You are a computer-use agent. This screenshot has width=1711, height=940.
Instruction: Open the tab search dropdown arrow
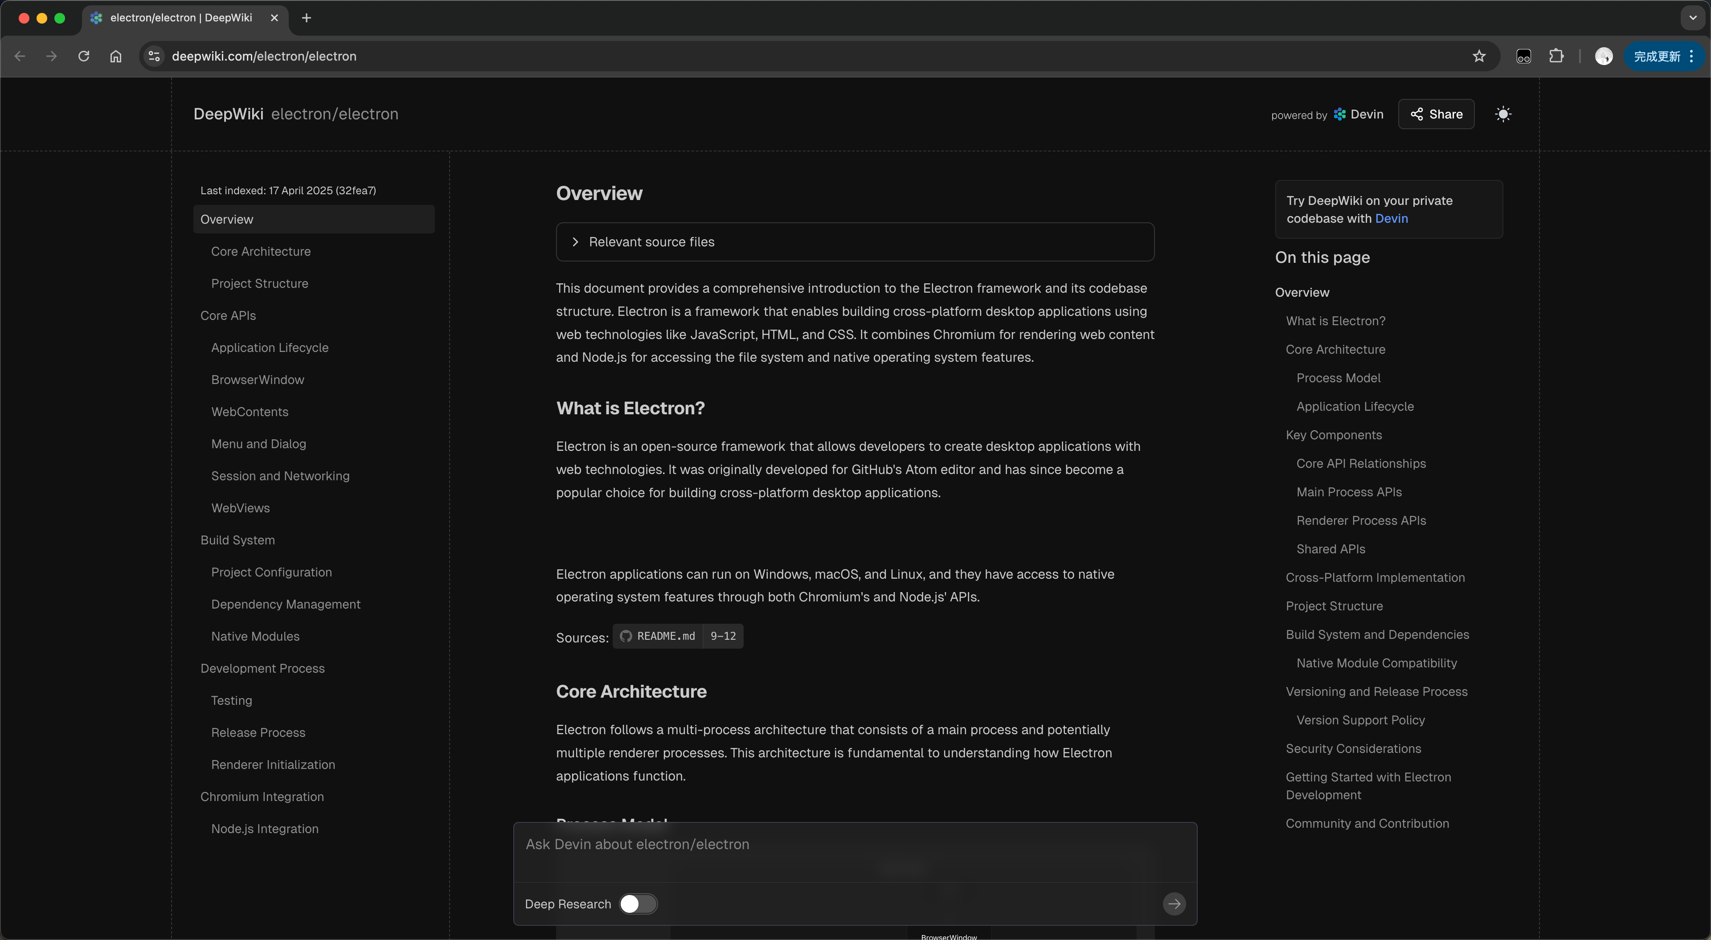click(1692, 18)
